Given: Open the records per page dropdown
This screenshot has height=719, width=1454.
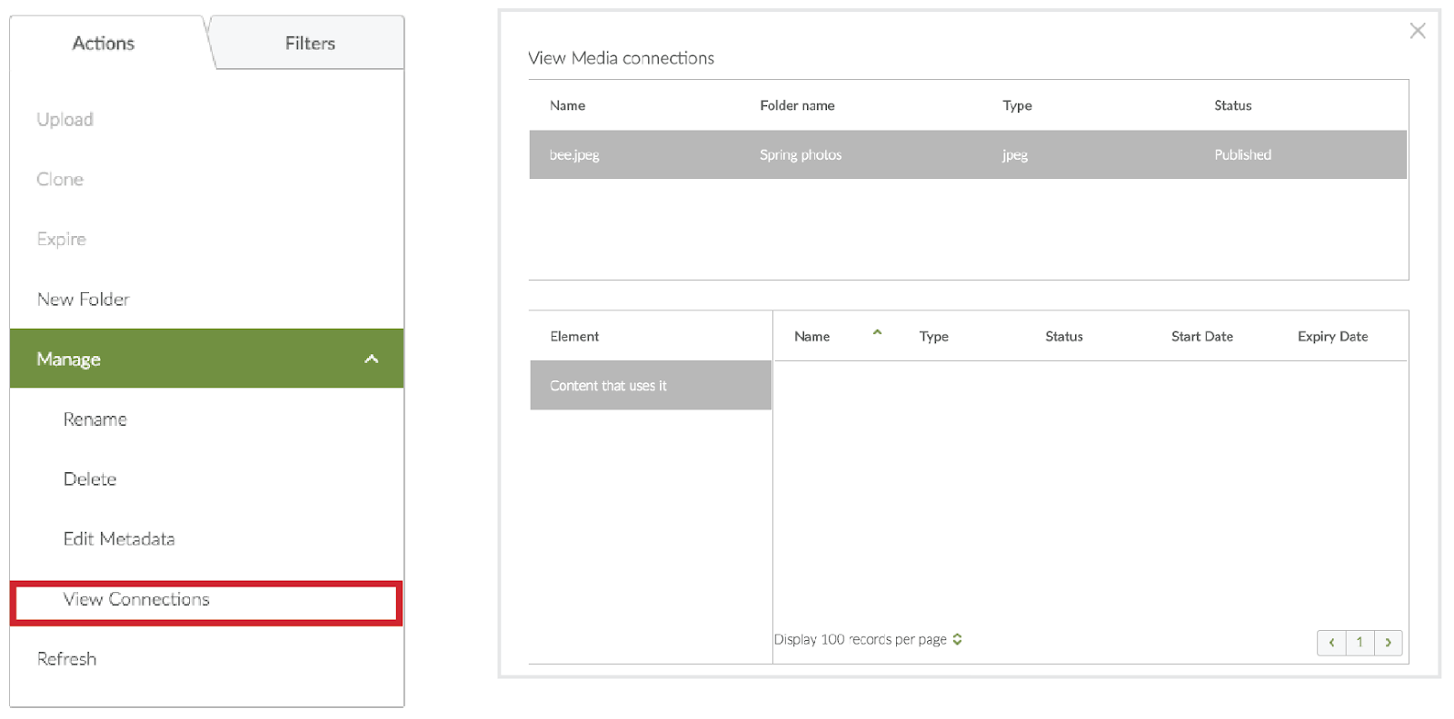Looking at the screenshot, I should (x=957, y=639).
